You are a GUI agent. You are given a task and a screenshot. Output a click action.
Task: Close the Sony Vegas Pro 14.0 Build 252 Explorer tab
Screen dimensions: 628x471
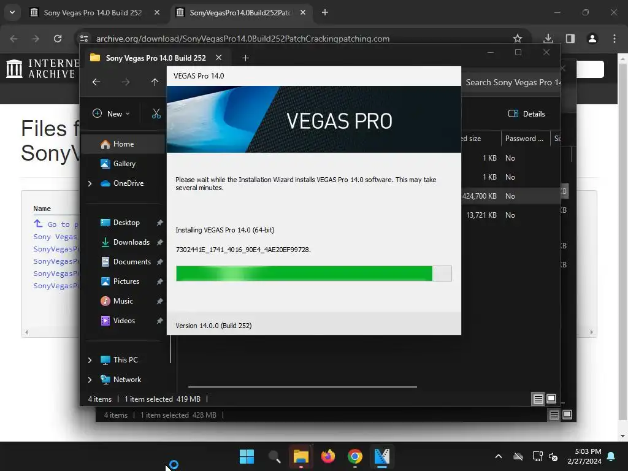[219, 58]
